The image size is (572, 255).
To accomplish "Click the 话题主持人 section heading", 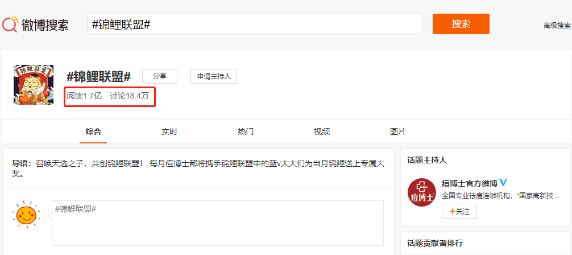I will 427,160.
